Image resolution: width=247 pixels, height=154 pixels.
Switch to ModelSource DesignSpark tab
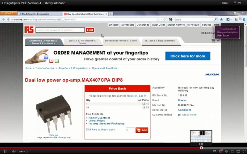click(x=40, y=14)
